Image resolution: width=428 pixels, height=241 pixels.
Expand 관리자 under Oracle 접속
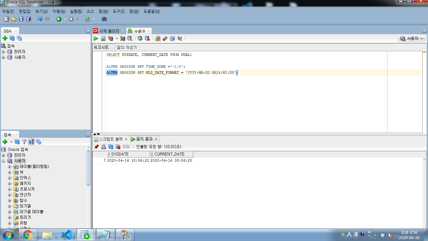click(3, 155)
